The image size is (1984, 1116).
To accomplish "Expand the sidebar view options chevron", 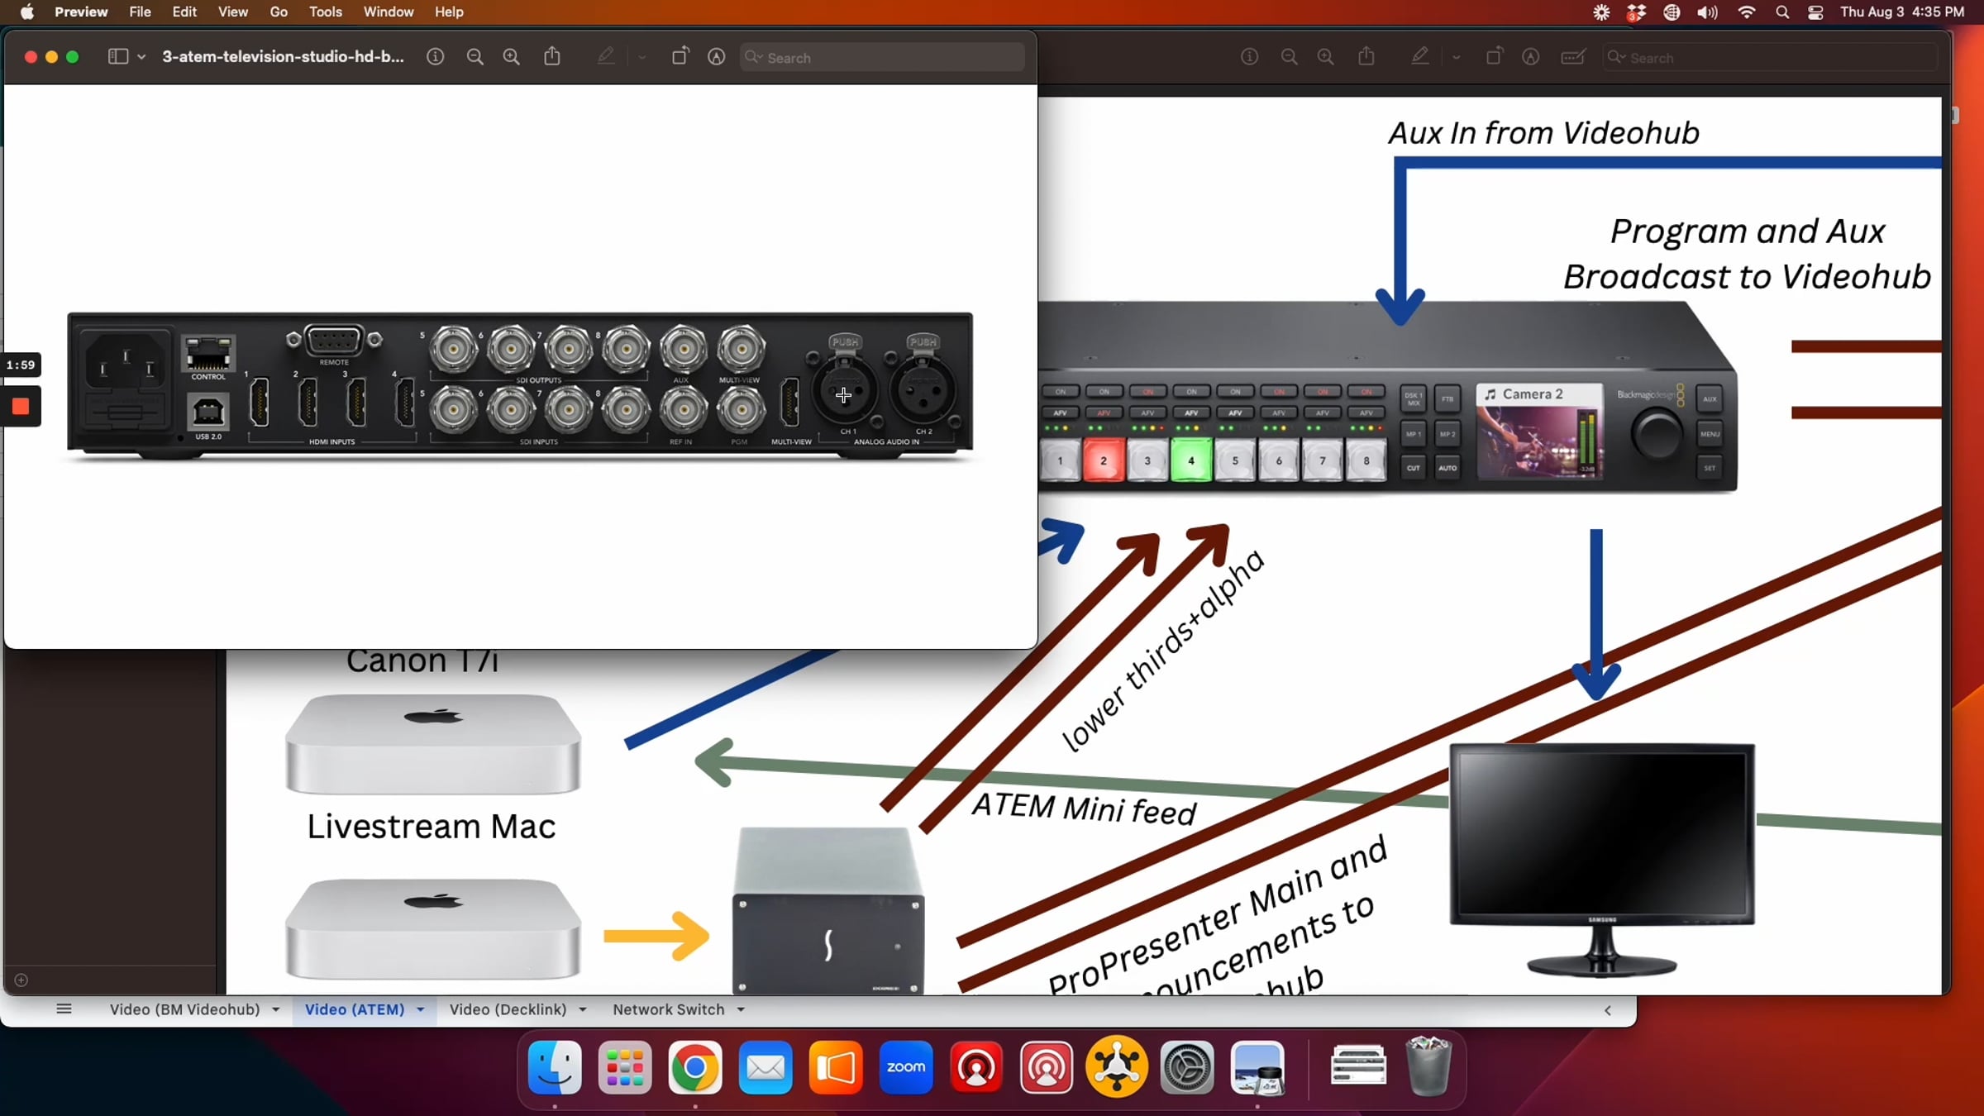I will (x=142, y=57).
